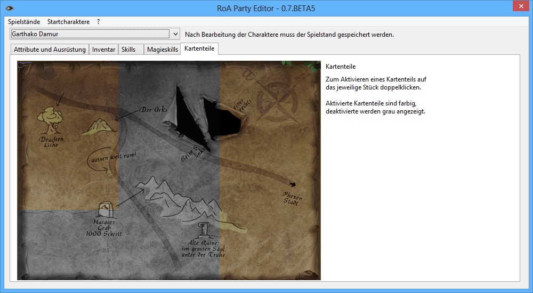Close the RoA Party Editor window

click(521, 6)
